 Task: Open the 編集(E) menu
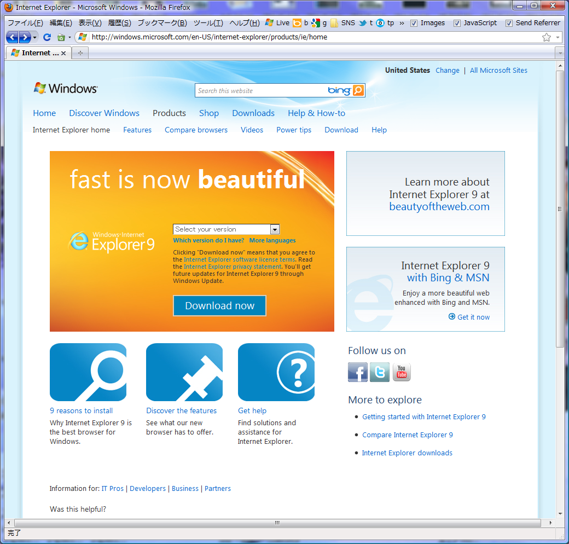[61, 23]
